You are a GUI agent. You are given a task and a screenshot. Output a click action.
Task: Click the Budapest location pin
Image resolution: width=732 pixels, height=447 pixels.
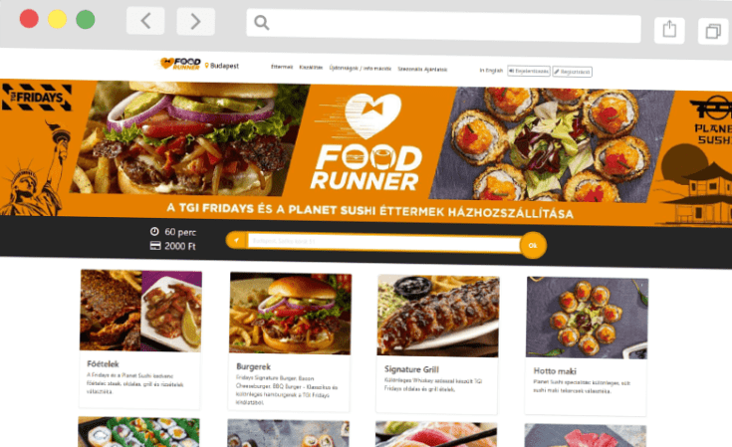pos(207,66)
